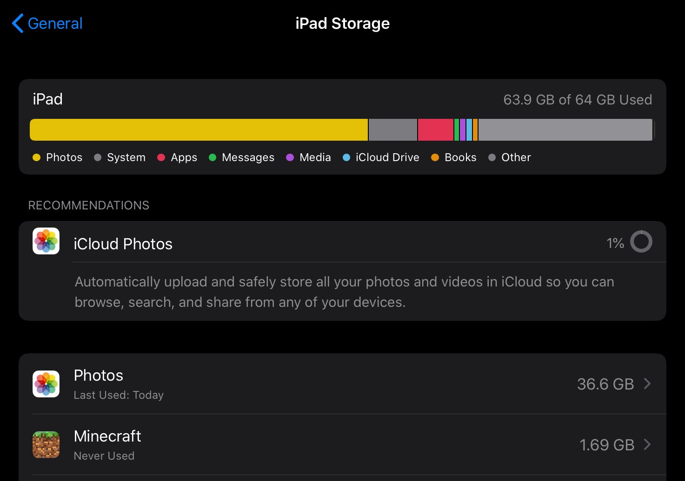Open the Photos 36.6 GB row
The height and width of the screenshot is (481, 685).
pyautogui.click(x=326, y=384)
